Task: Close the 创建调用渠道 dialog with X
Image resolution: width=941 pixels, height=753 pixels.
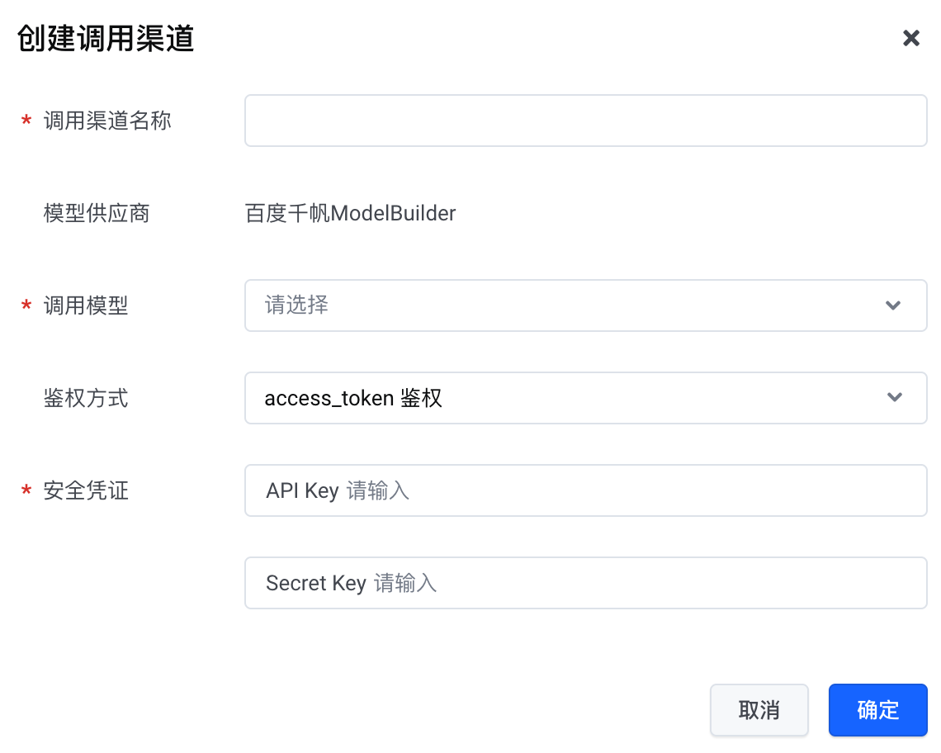Action: click(x=910, y=39)
